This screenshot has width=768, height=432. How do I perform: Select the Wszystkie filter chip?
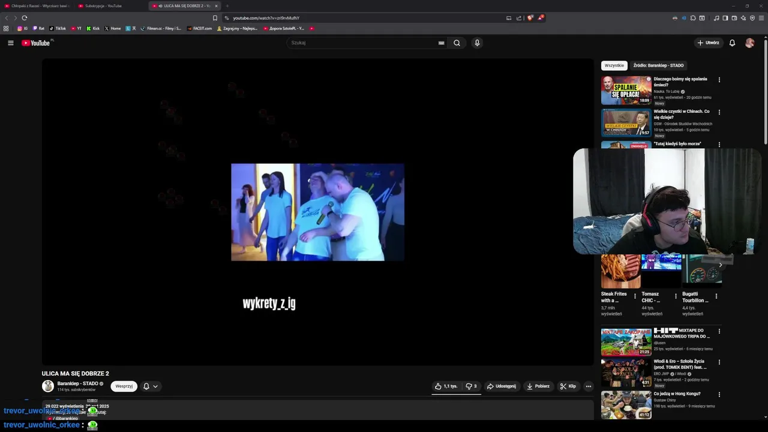click(614, 65)
